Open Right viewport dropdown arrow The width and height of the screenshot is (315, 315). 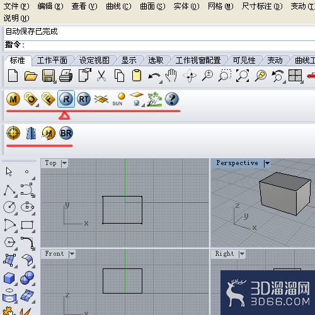pos(242,254)
